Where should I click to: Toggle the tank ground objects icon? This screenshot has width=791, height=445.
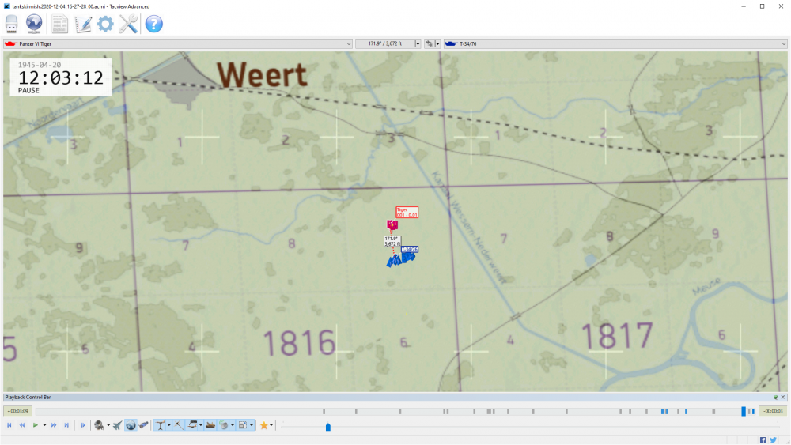[x=210, y=425]
